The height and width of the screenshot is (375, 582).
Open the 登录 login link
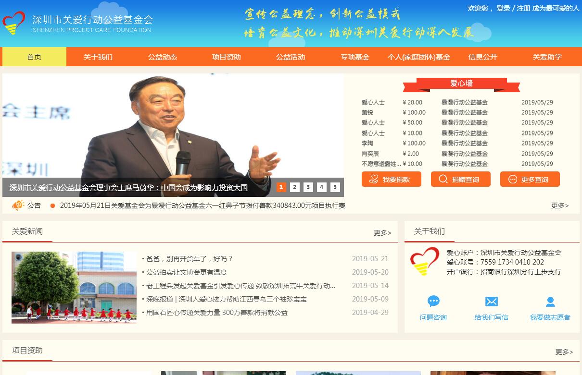pyautogui.click(x=503, y=8)
